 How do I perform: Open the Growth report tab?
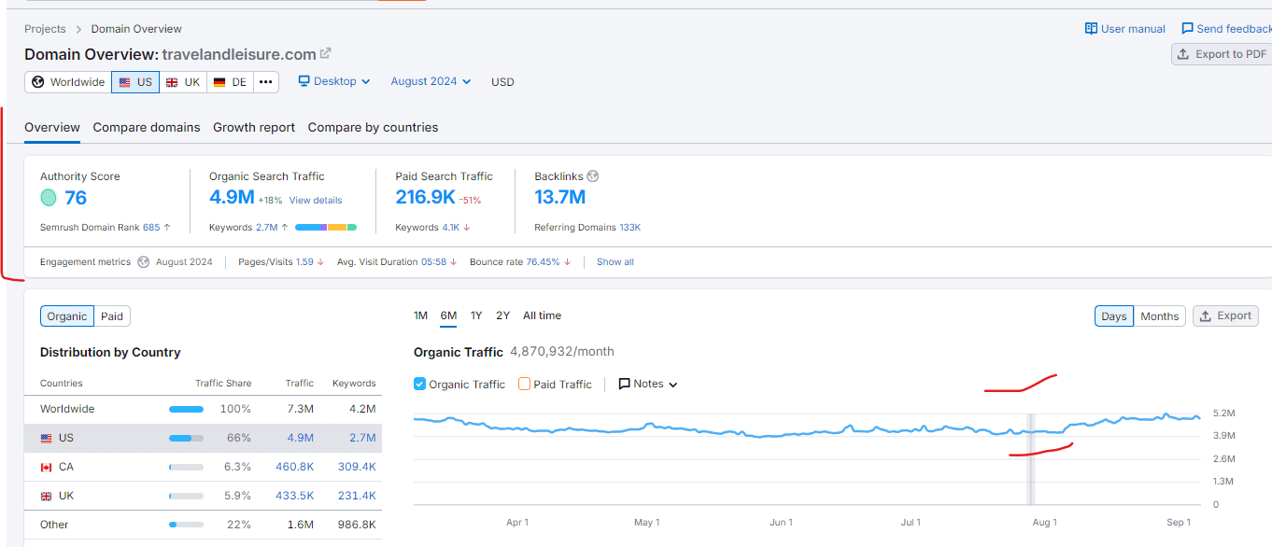click(x=254, y=127)
